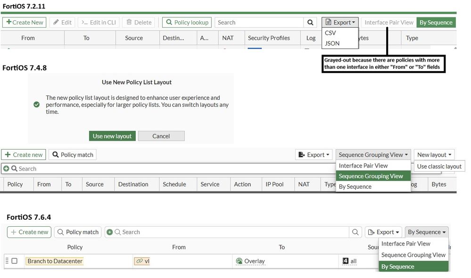This screenshot has width=471, height=278.
Task: Click the Overlay zone icon in the To column
Action: [x=239, y=261]
